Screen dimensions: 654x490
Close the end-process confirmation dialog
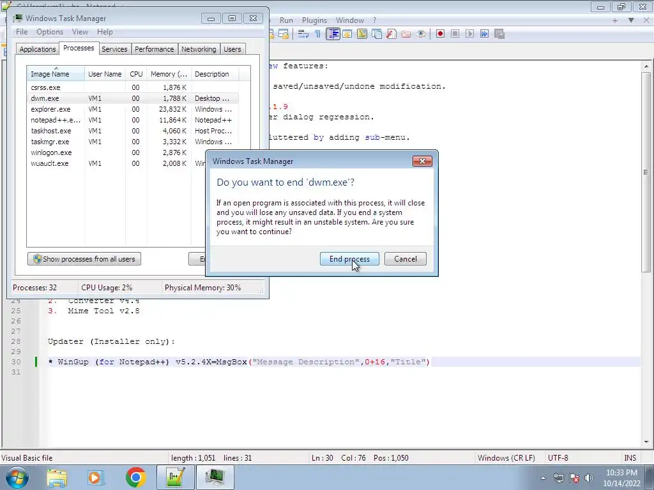click(422, 161)
